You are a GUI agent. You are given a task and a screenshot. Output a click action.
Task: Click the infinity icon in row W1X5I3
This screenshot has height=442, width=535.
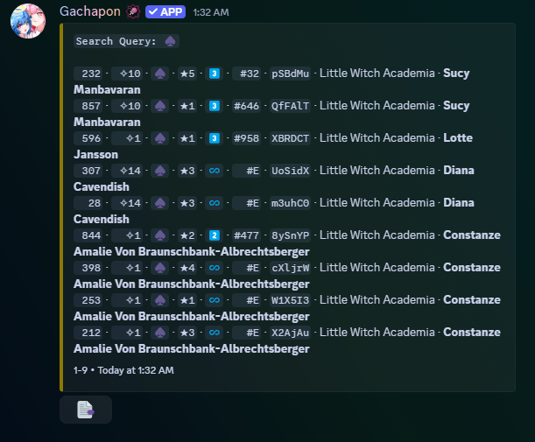215,300
